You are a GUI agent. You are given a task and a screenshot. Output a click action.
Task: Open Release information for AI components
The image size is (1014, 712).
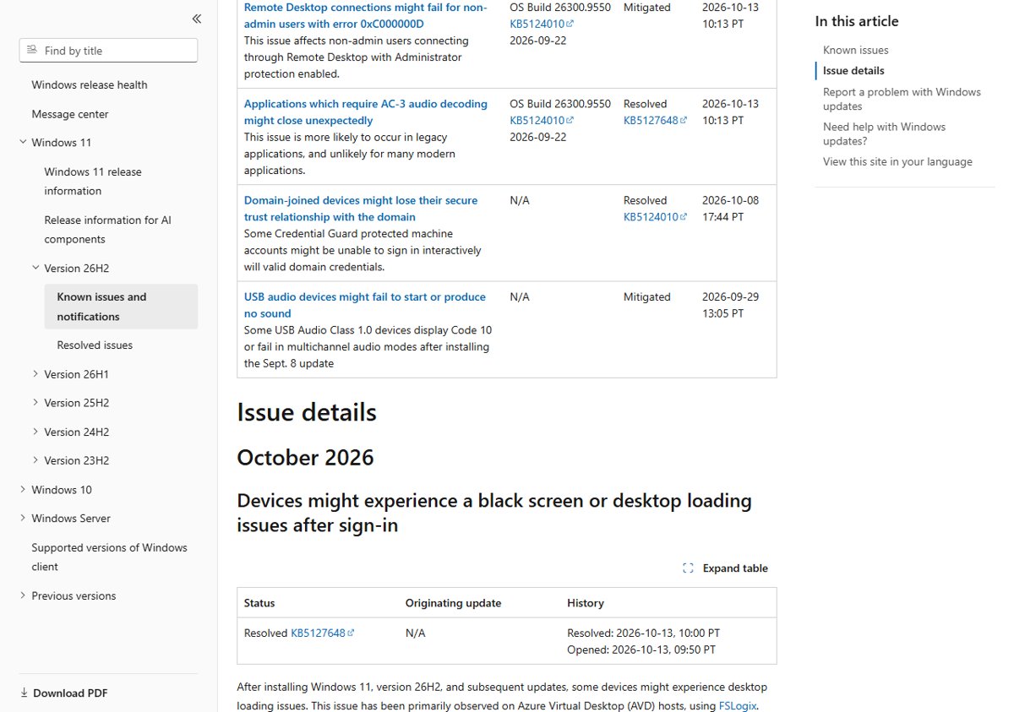pos(107,230)
